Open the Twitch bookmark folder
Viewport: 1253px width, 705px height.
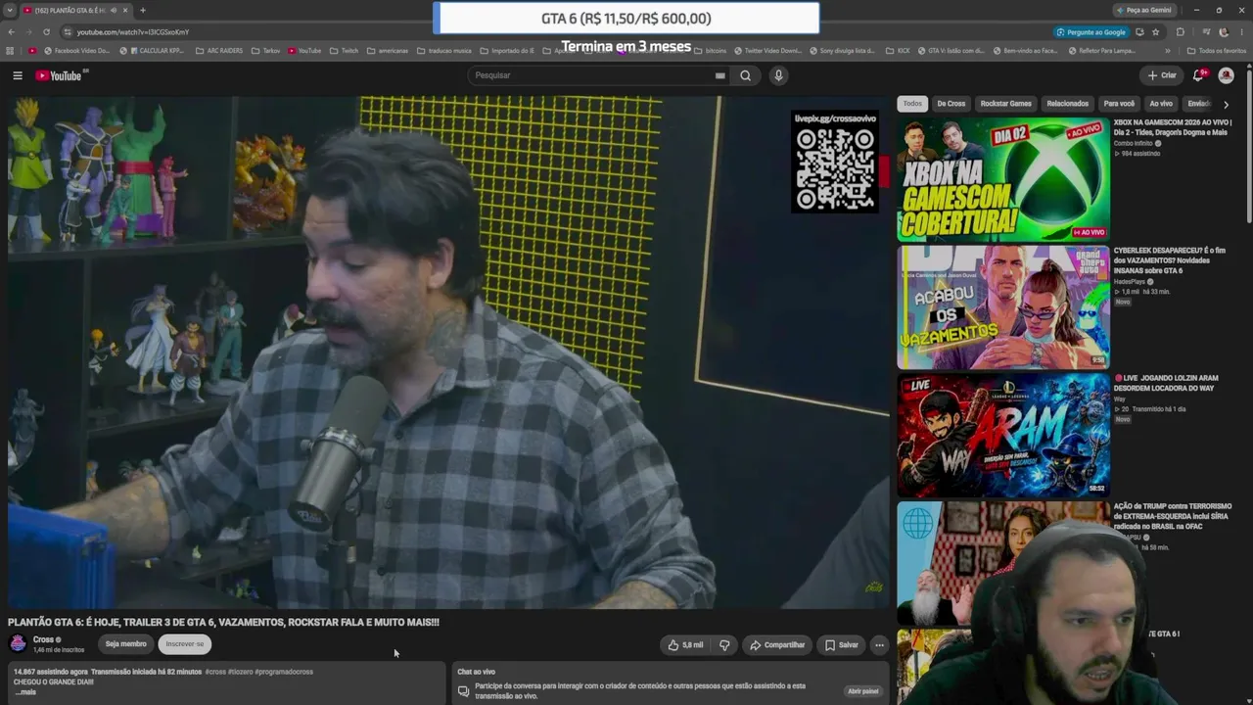[x=344, y=51]
